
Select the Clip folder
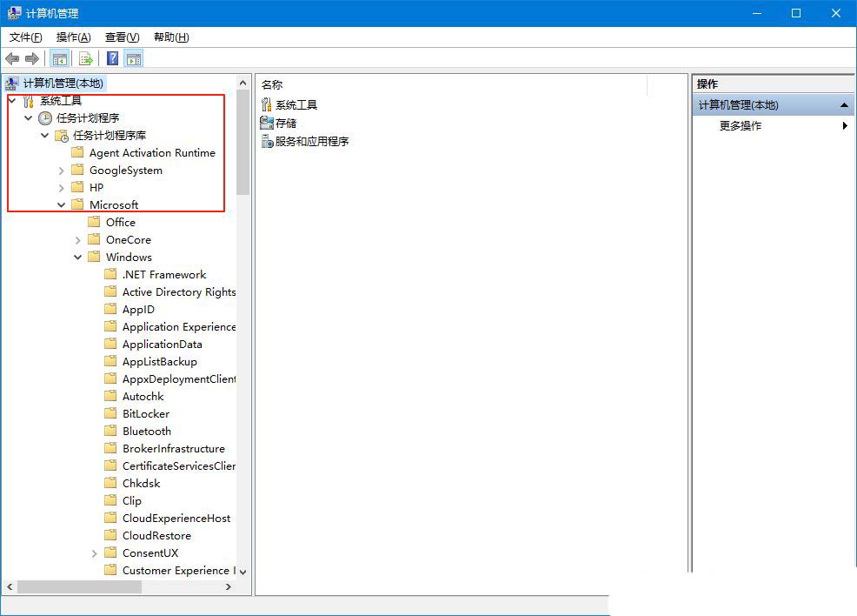(x=132, y=501)
